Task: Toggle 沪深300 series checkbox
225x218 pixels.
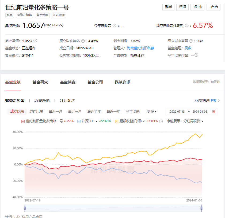Action: (79, 121)
